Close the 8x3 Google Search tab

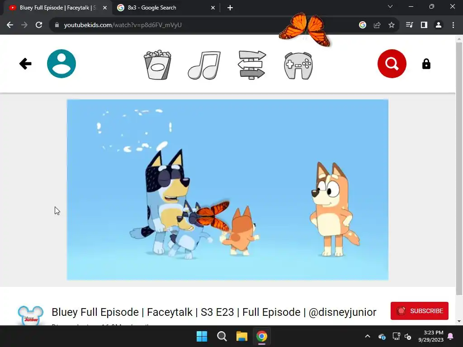pos(213,8)
